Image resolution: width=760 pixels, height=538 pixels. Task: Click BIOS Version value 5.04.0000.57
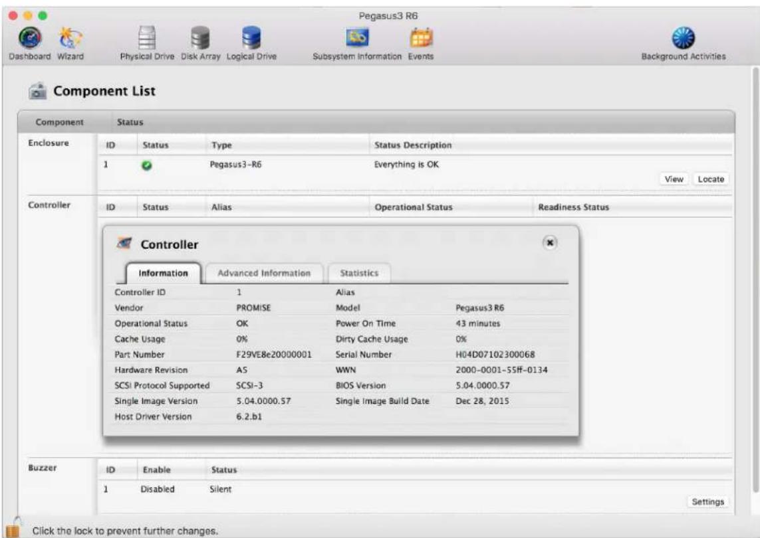pos(482,385)
